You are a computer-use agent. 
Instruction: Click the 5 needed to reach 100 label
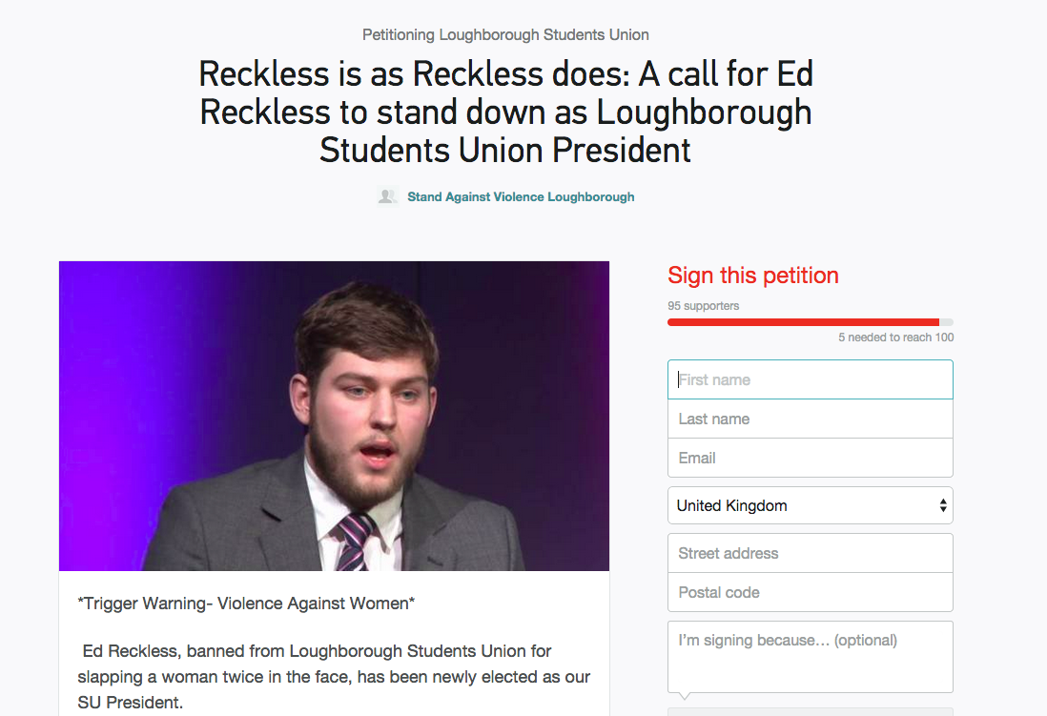point(896,338)
